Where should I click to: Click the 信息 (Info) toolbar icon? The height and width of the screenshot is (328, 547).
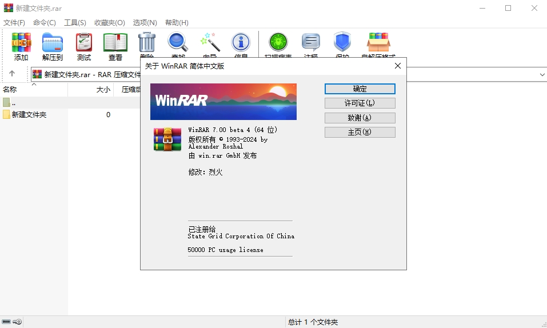coord(241,43)
